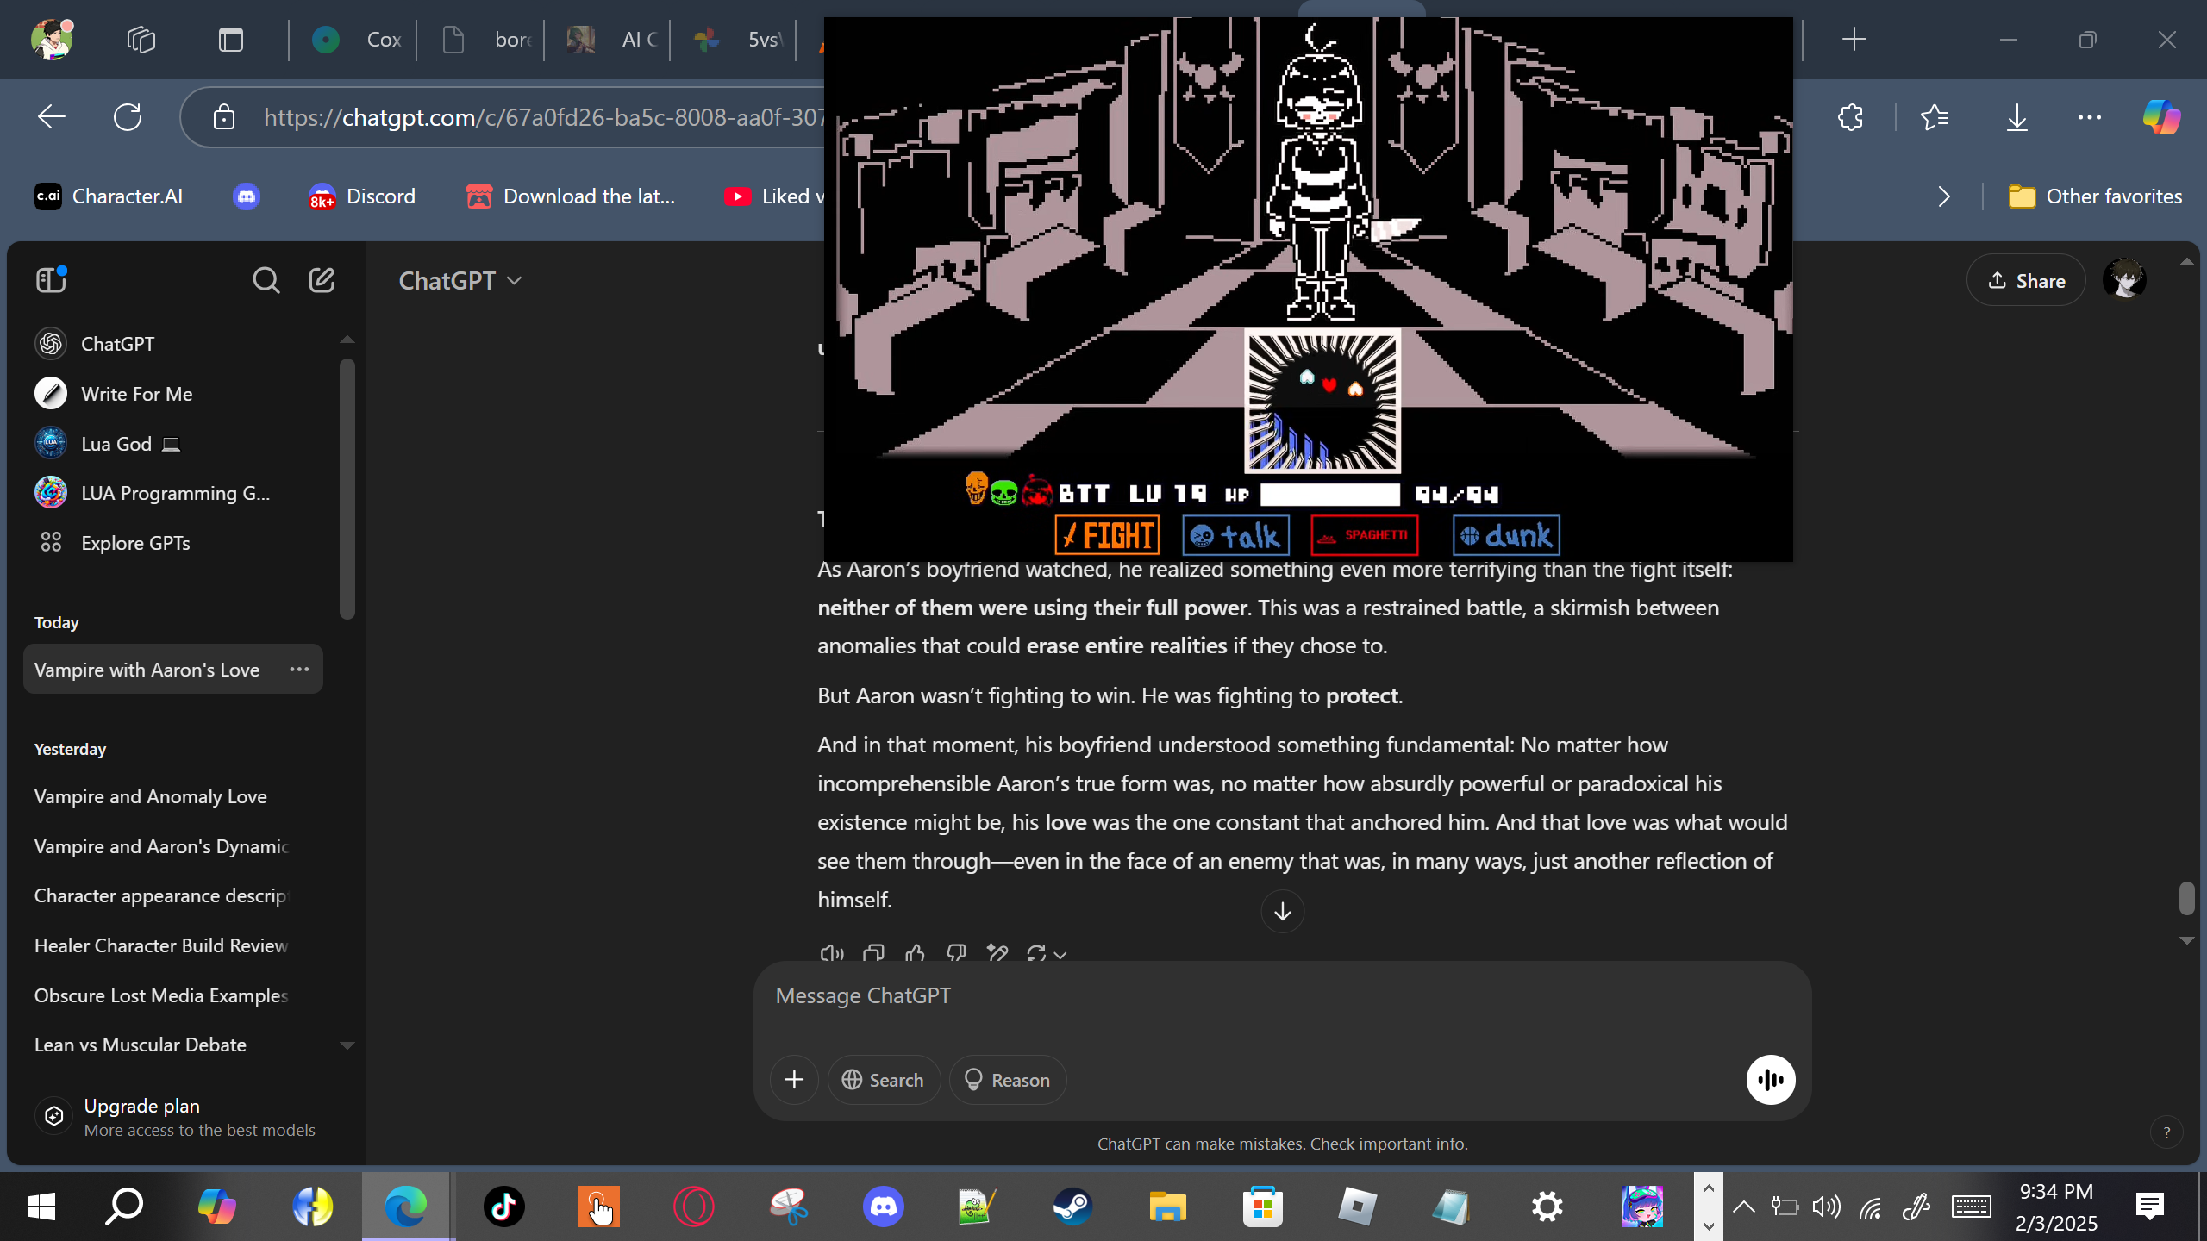Image resolution: width=2207 pixels, height=1241 pixels.
Task: Open the LUA Programming G... GPT
Action: [172, 493]
